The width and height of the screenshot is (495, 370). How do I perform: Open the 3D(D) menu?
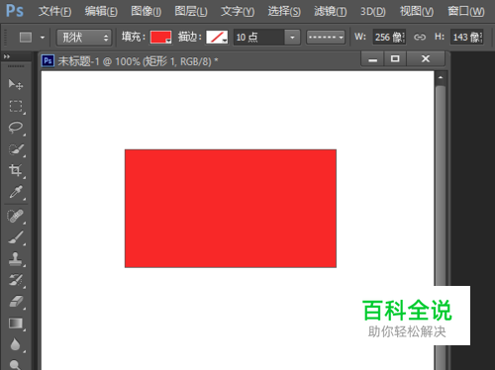(x=373, y=12)
